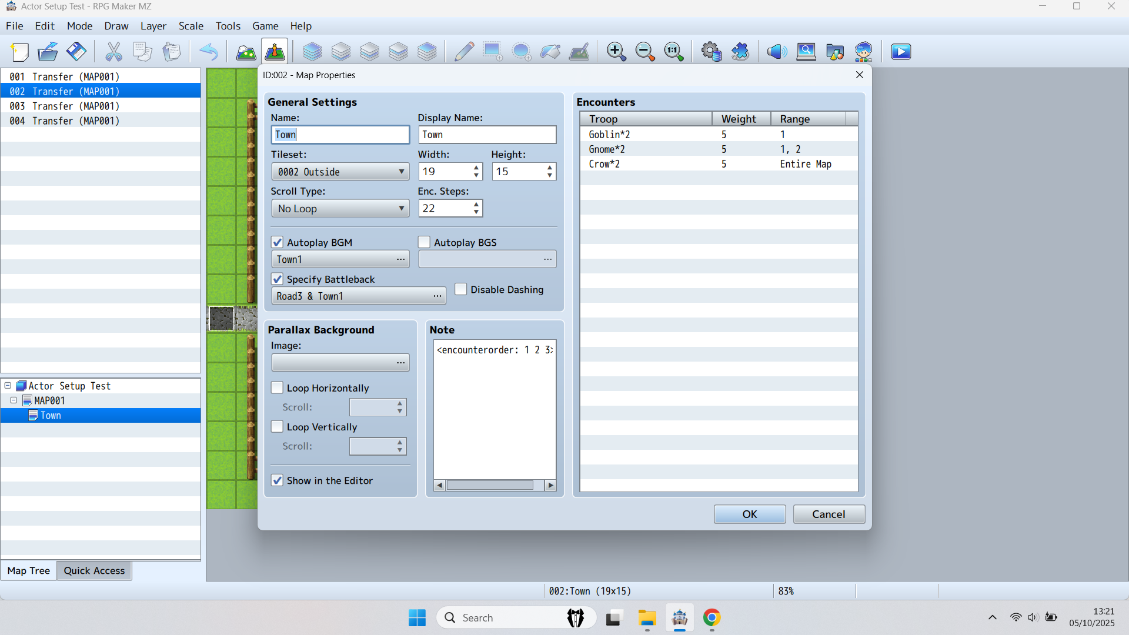The height and width of the screenshot is (635, 1129).
Task: Open the Event Searcher monitor icon
Action: click(806, 52)
